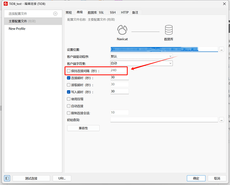Viewport: 230px width, 185px height.
Task: Click the 测试连接 button
Action: (x=31, y=178)
